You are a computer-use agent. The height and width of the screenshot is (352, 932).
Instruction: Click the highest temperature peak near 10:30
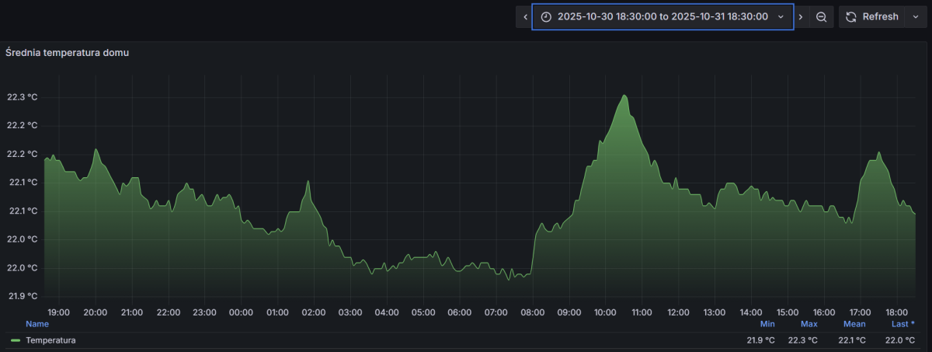pyautogui.click(x=624, y=96)
